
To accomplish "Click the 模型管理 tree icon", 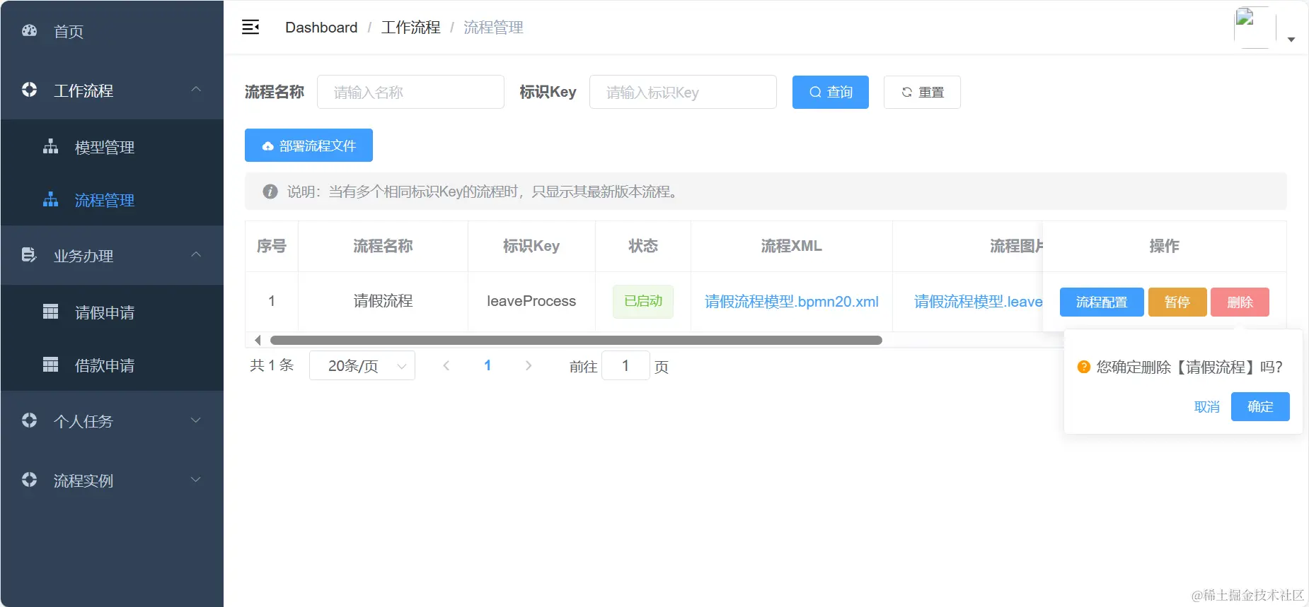I will (50, 146).
